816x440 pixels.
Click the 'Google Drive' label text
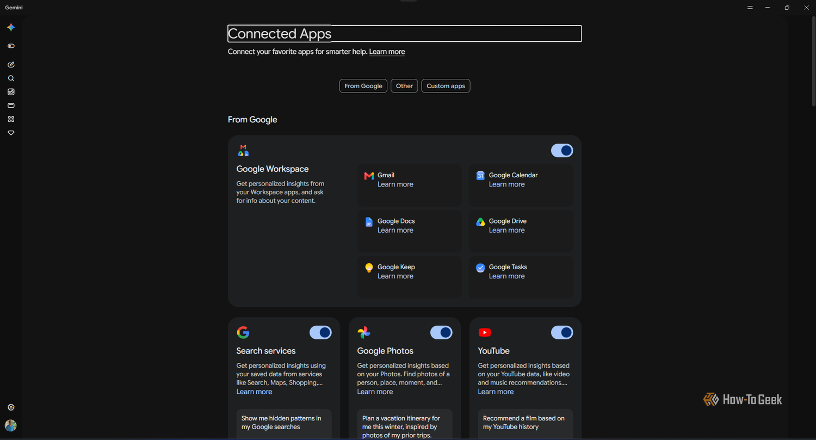[x=508, y=221]
